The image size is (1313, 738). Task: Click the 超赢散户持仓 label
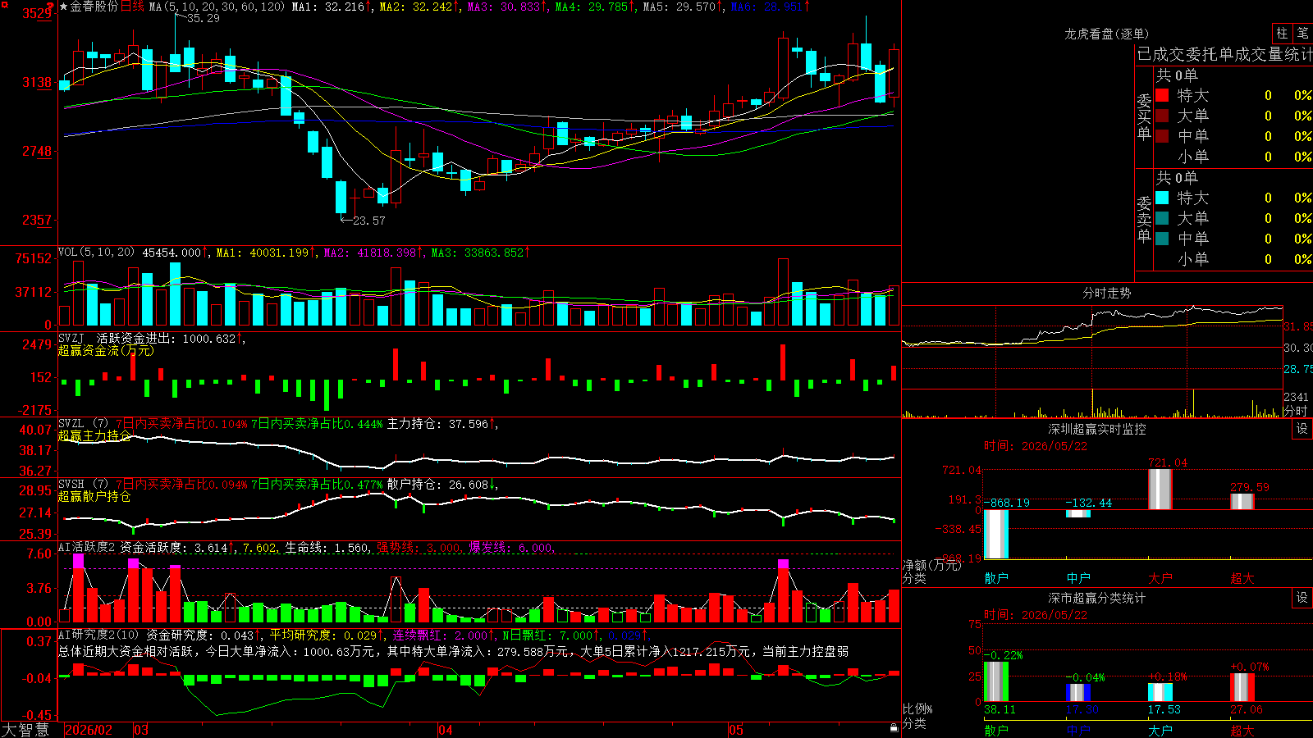[94, 497]
